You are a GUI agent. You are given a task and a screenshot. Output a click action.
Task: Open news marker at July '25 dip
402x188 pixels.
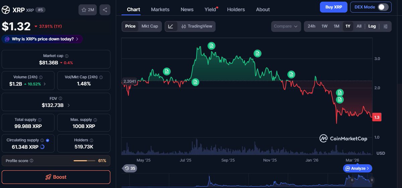point(195,82)
